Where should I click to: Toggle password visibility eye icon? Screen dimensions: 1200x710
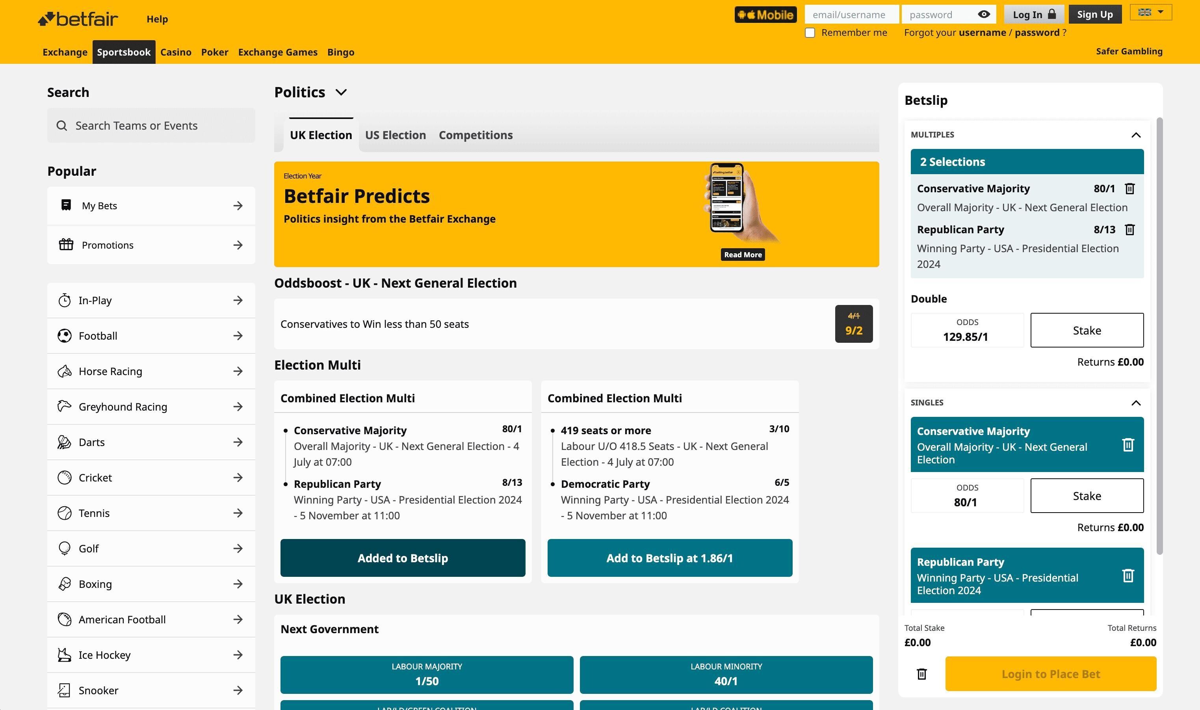[x=983, y=14]
